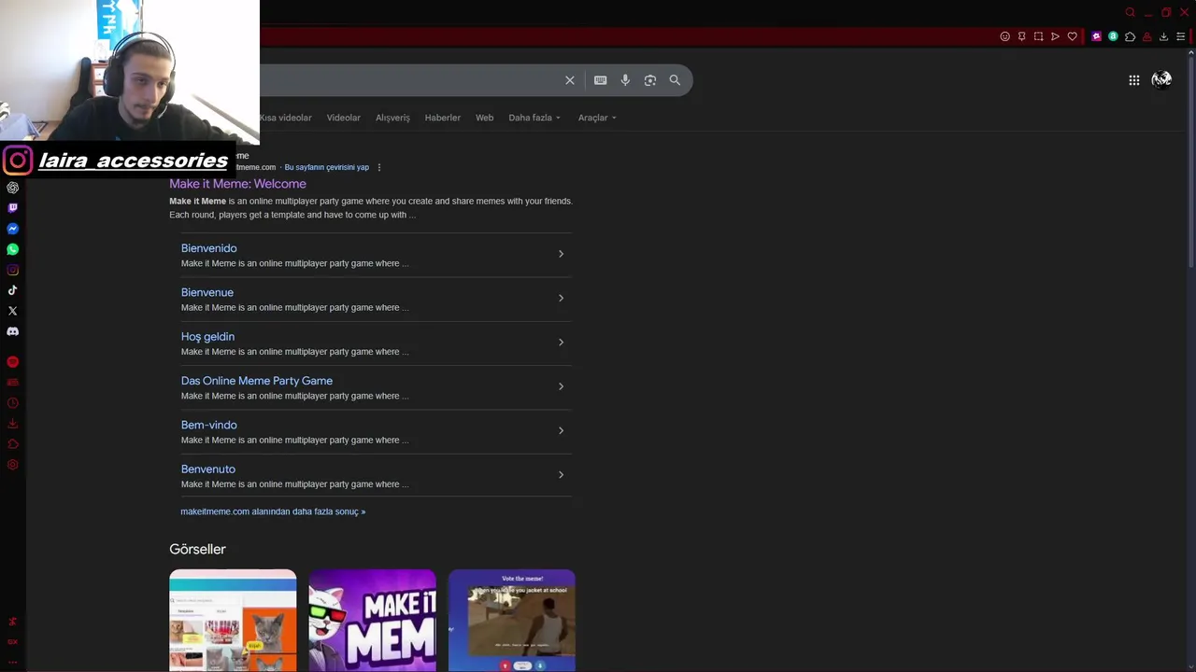Open TikTok in the sidebar
Viewport: 1196px width, 672px height.
[x=12, y=290]
